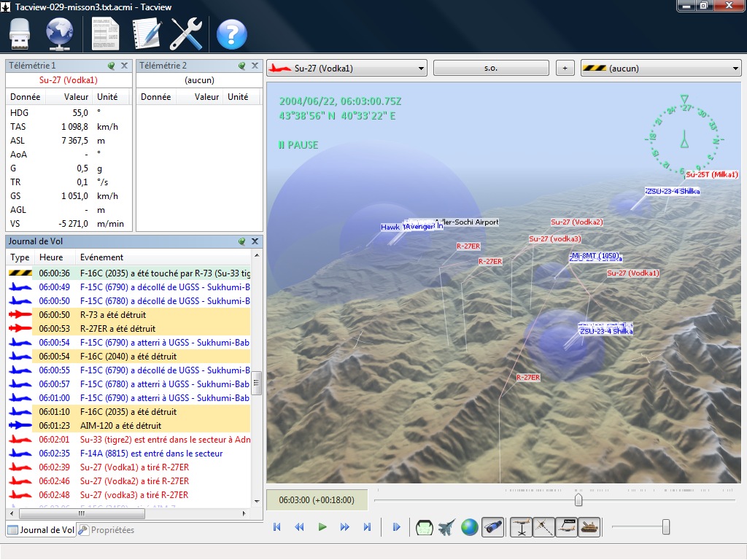Click the 06:03:00 (+00:18:00) time field
The width and height of the screenshot is (747, 560).
point(317,500)
